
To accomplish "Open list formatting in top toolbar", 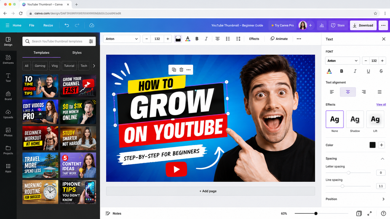I will [228, 39].
